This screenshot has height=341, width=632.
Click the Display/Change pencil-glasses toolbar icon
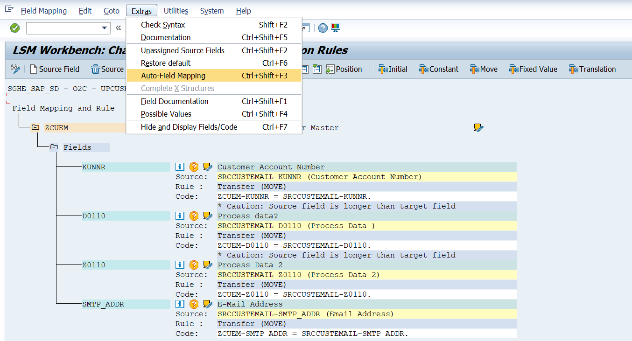click(15, 69)
